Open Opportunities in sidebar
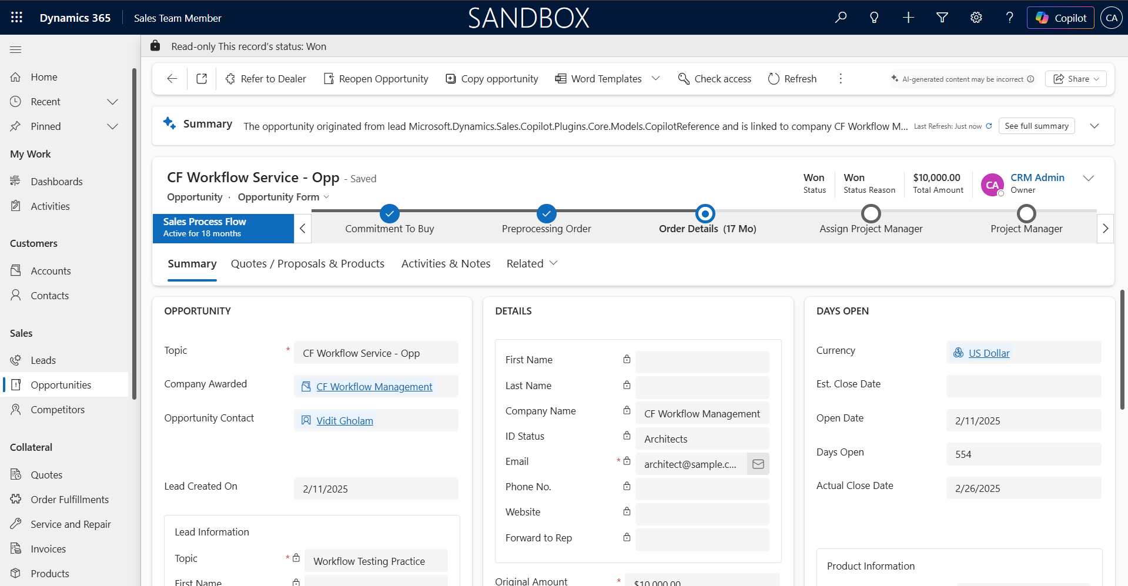 point(65,385)
